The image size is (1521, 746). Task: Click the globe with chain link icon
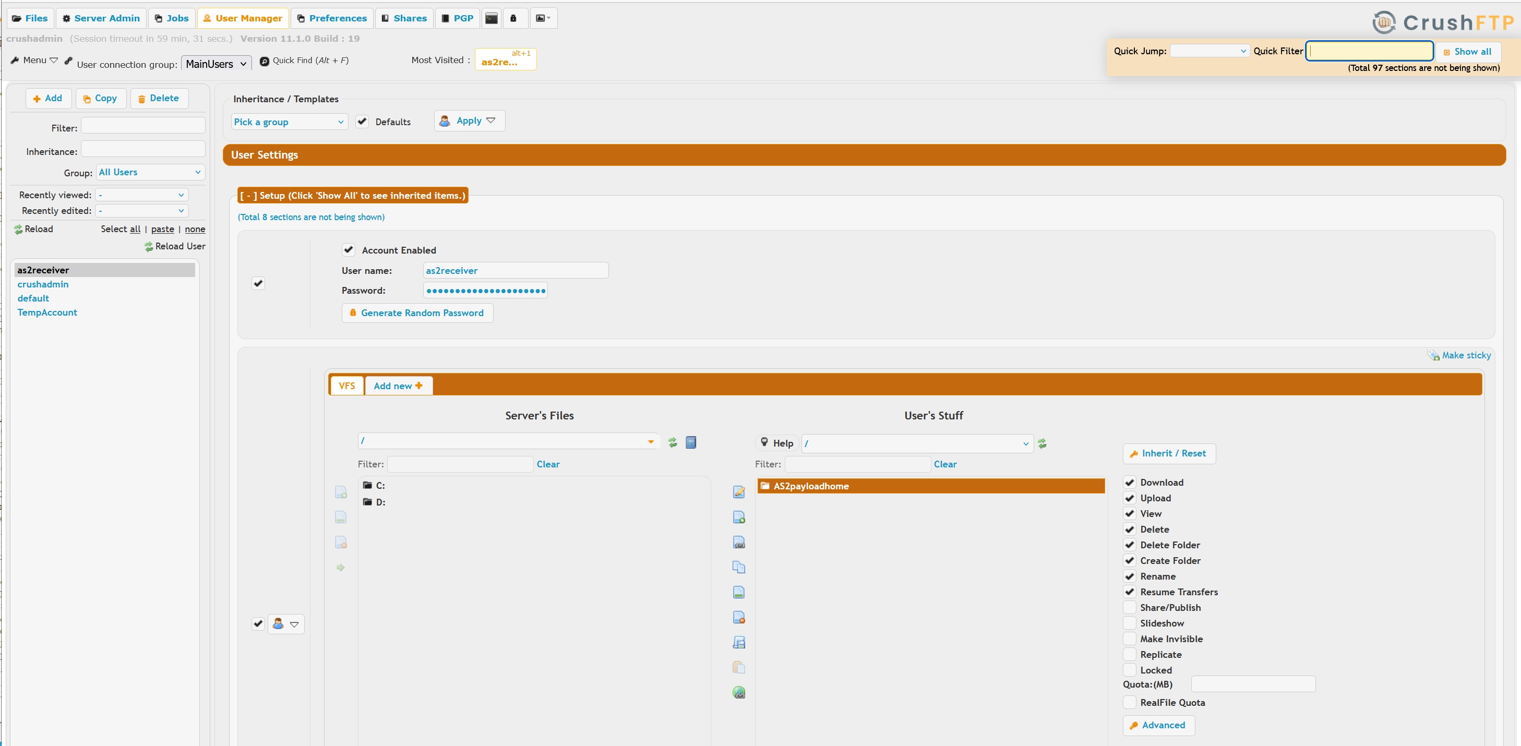(739, 692)
